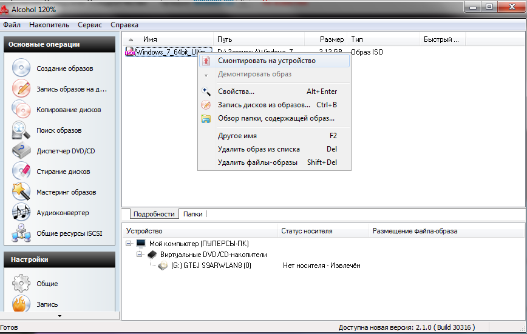The image size is (527, 334).
Task: Click the Image Making disc icon
Action: (x=21, y=68)
